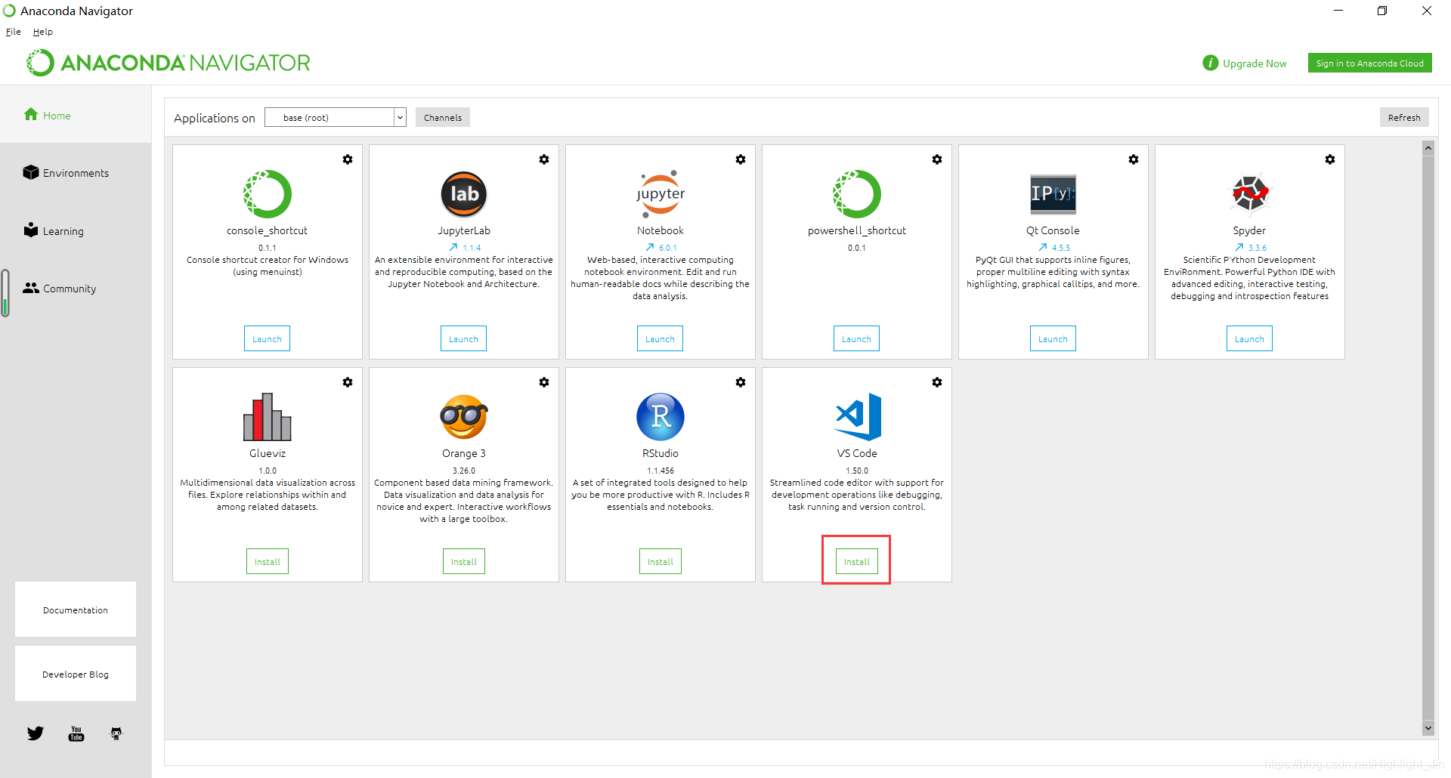
Task: Click Notebook update arrow version 6.0.1
Action: click(661, 248)
